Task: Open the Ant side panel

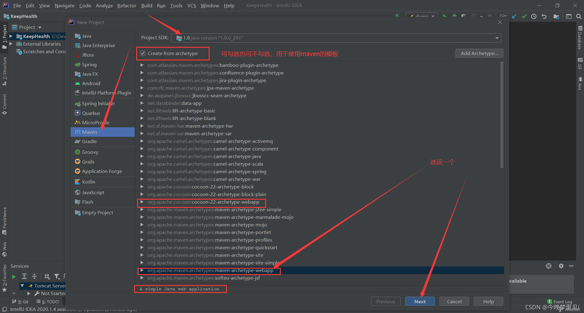Action: pyautogui.click(x=580, y=83)
